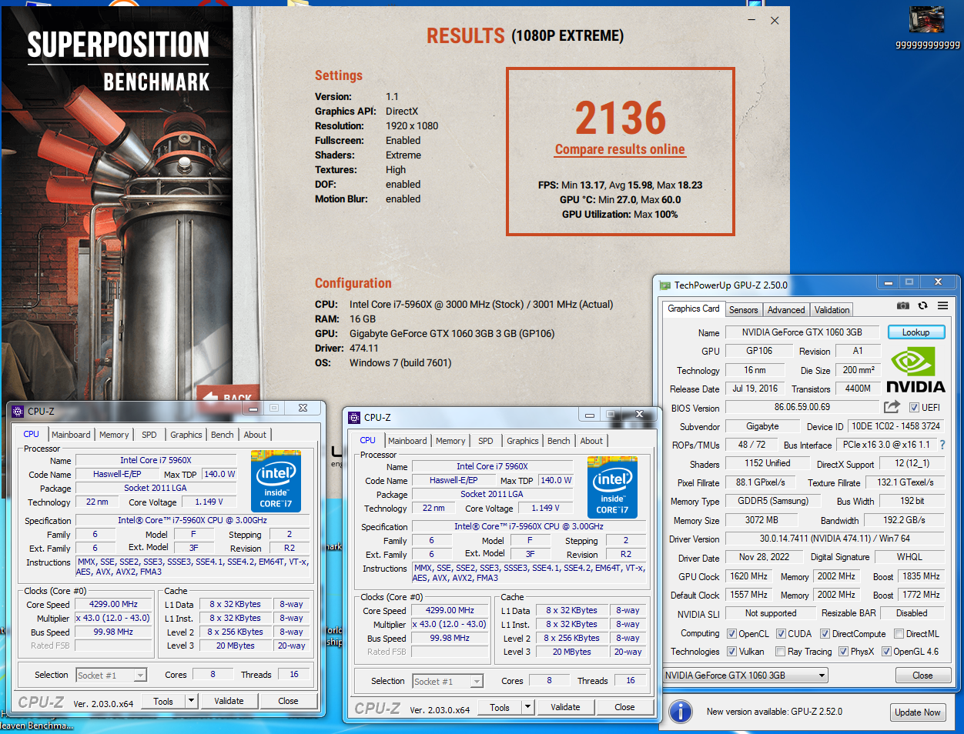The height and width of the screenshot is (734, 964).
Task: Click the Intel Core i7 logo in middle CPU-Z
Action: coord(612,487)
